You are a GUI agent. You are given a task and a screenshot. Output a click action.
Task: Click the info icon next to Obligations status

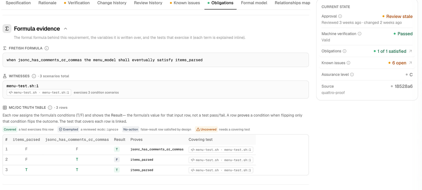[345, 51]
